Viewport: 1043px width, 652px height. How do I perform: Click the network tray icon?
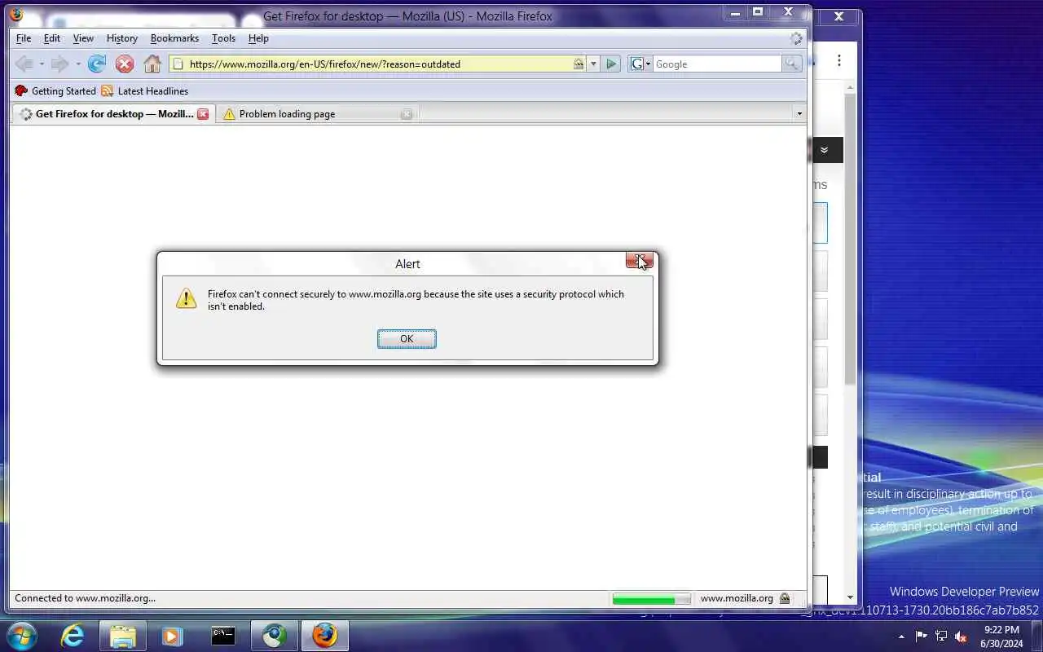(941, 637)
